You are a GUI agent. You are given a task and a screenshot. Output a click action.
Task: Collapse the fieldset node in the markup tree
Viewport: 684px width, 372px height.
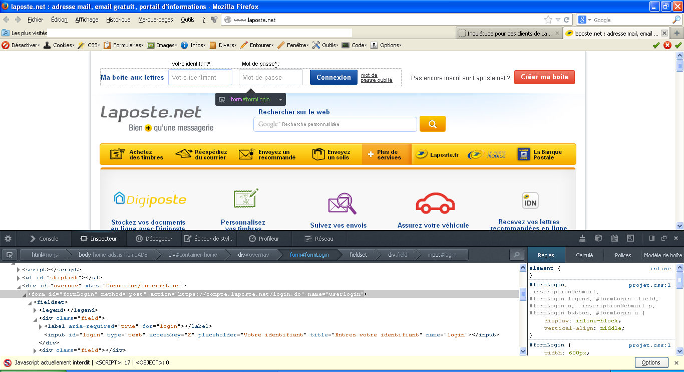point(30,302)
